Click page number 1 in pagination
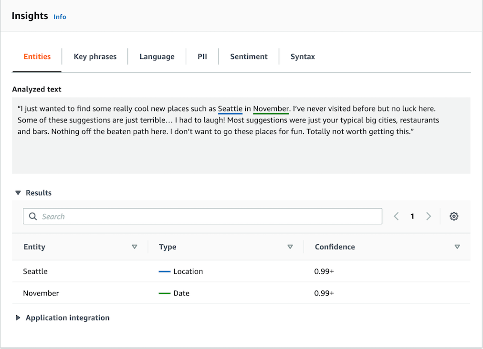This screenshot has width=483, height=349. click(412, 216)
